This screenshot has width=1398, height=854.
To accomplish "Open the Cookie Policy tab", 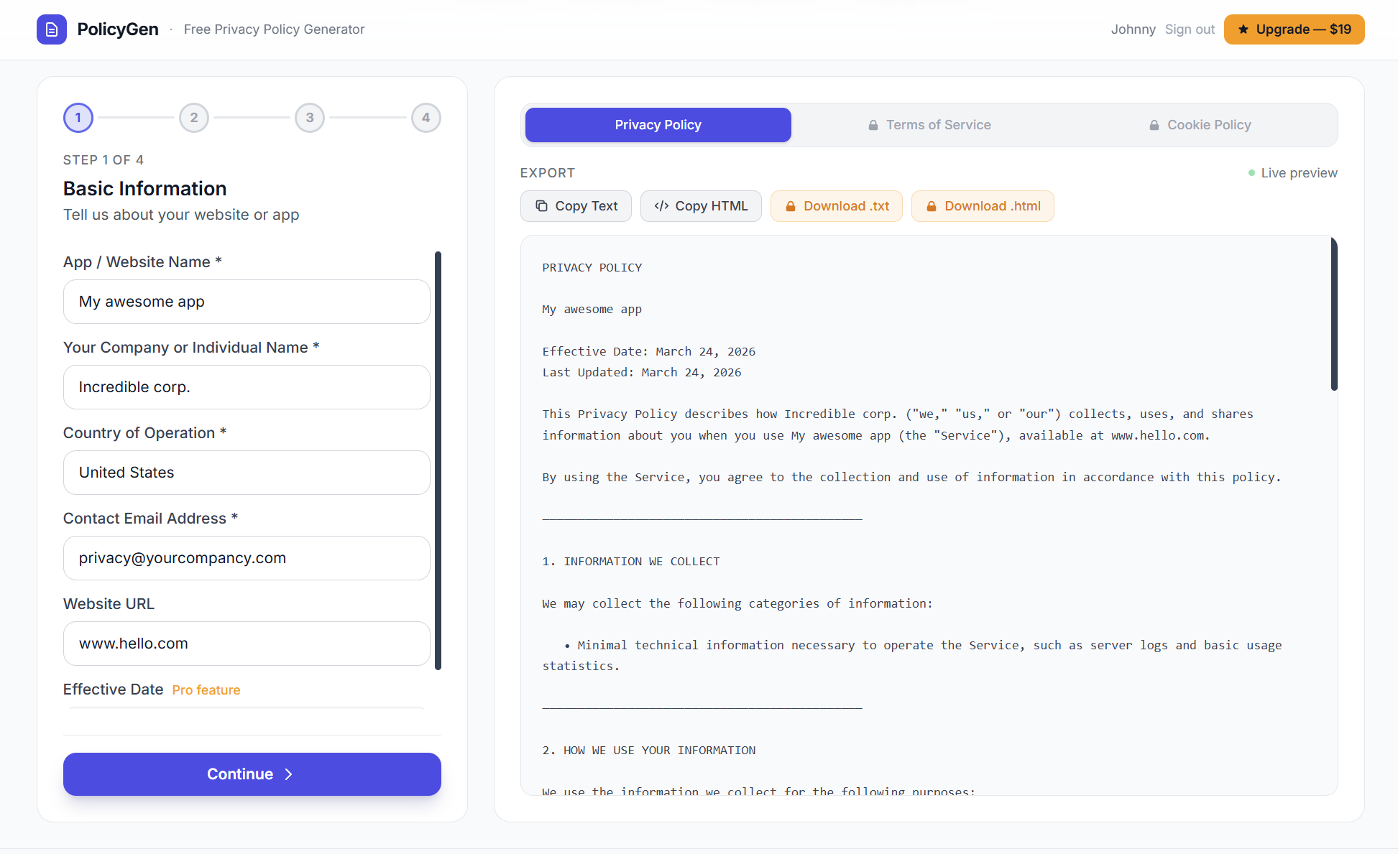I will tap(1200, 124).
